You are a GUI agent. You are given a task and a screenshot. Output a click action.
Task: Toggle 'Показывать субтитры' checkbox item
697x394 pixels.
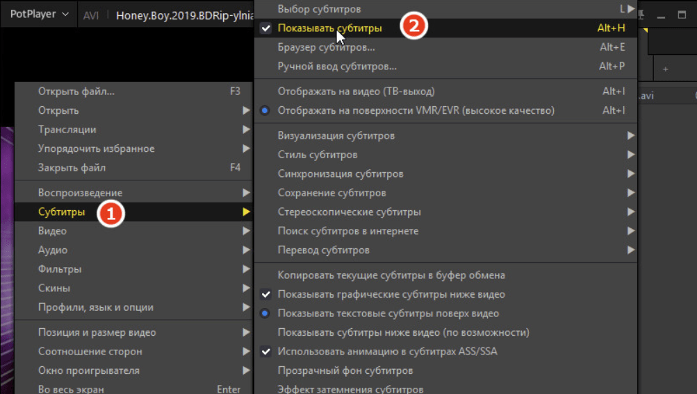pos(329,28)
